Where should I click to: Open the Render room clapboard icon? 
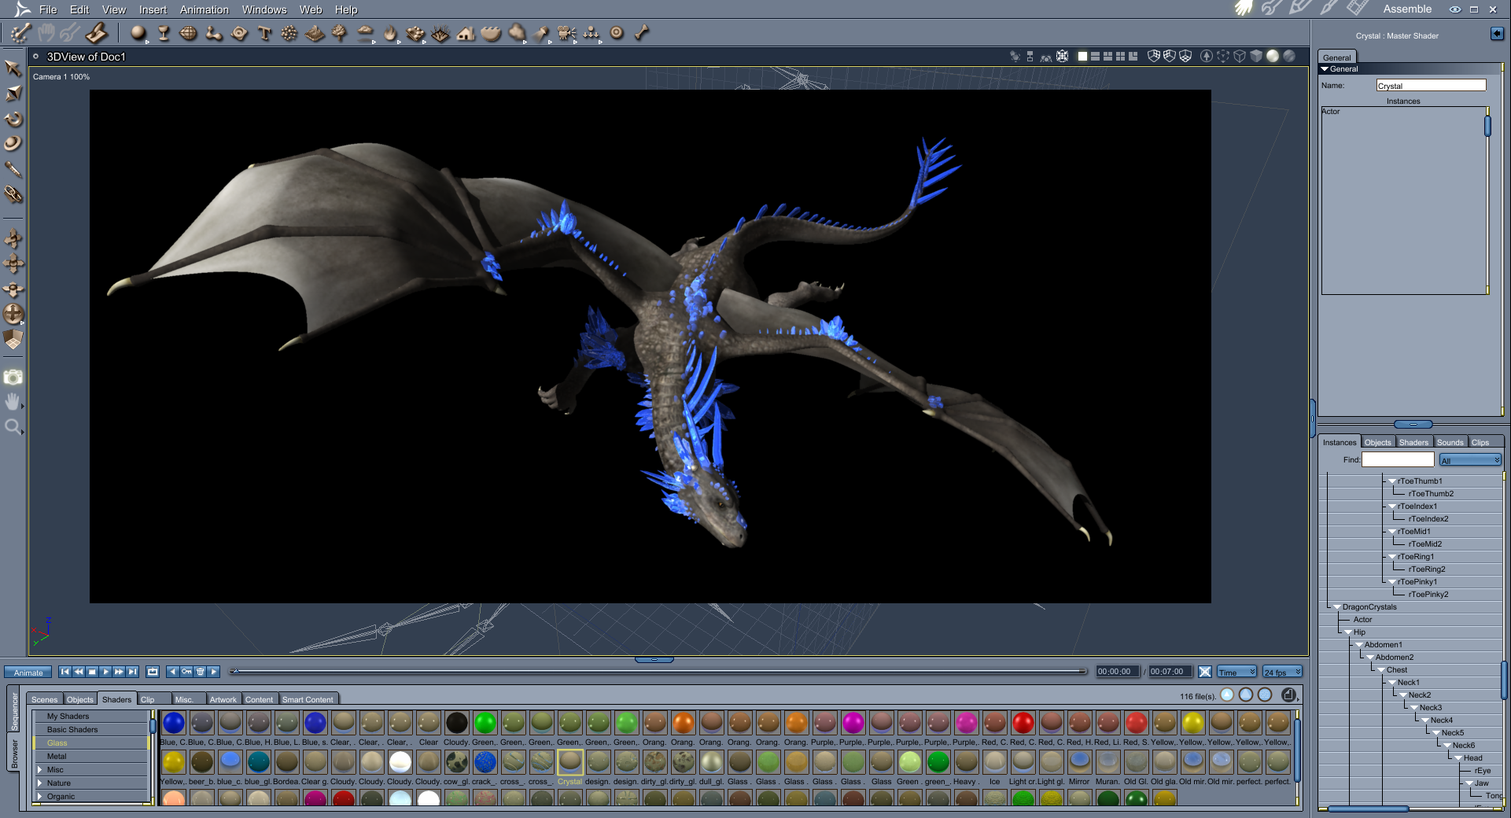pyautogui.click(x=1358, y=9)
